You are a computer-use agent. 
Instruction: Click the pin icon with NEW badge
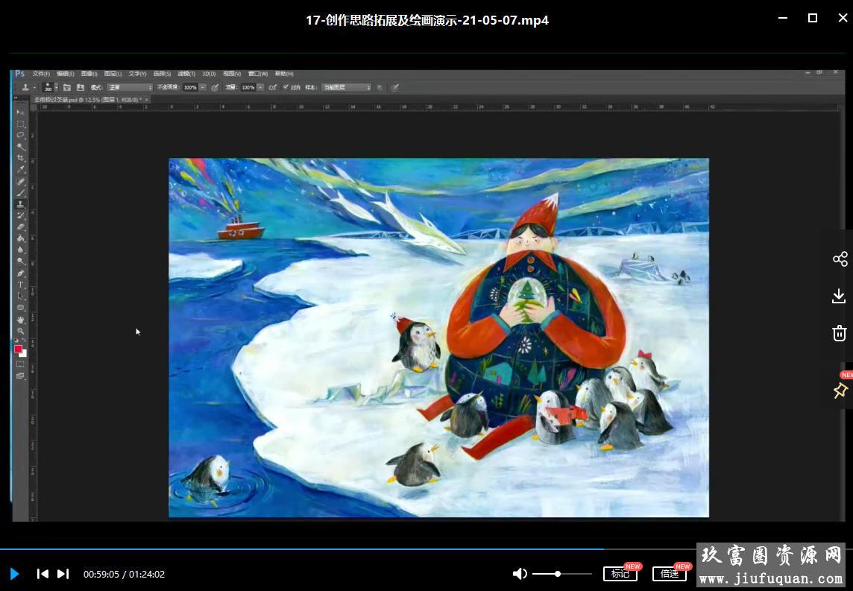coord(840,390)
